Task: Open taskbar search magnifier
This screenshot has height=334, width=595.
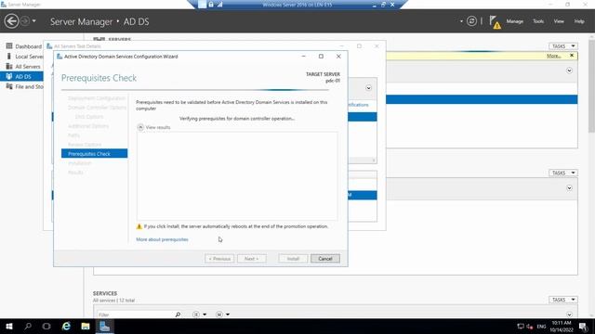Action: 28,326
